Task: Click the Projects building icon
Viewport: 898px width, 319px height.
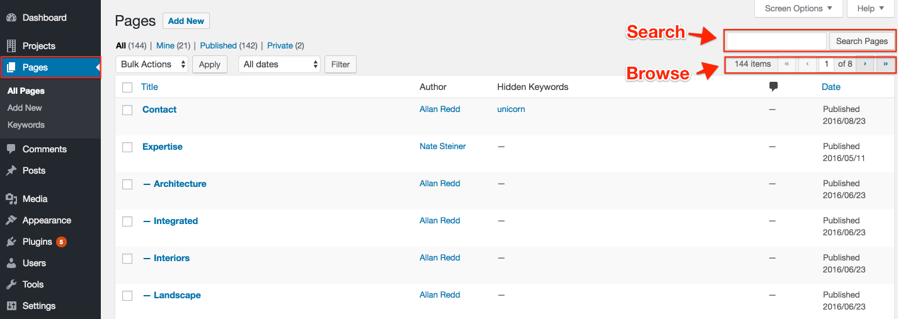Action: (11, 46)
